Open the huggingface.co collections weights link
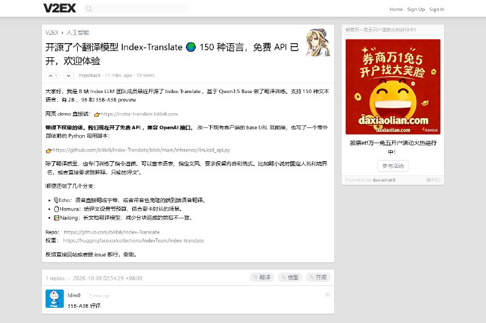Viewport: 486px width, 323px height. (x=133, y=240)
